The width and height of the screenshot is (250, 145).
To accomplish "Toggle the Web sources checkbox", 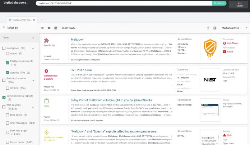I will click(x=4, y=107).
